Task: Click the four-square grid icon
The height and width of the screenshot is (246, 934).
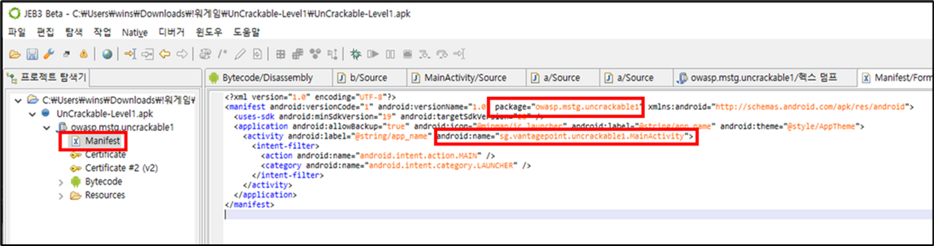Action: [280, 54]
